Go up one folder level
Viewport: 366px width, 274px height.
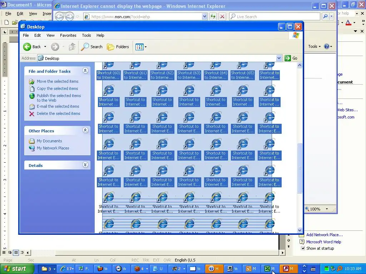click(x=72, y=47)
